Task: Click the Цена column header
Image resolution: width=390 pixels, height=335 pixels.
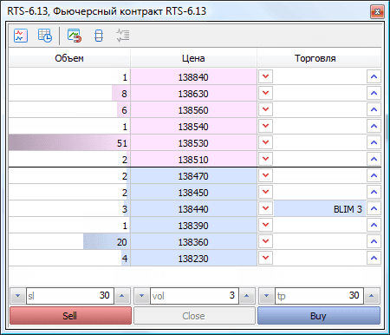Action: coord(193,58)
